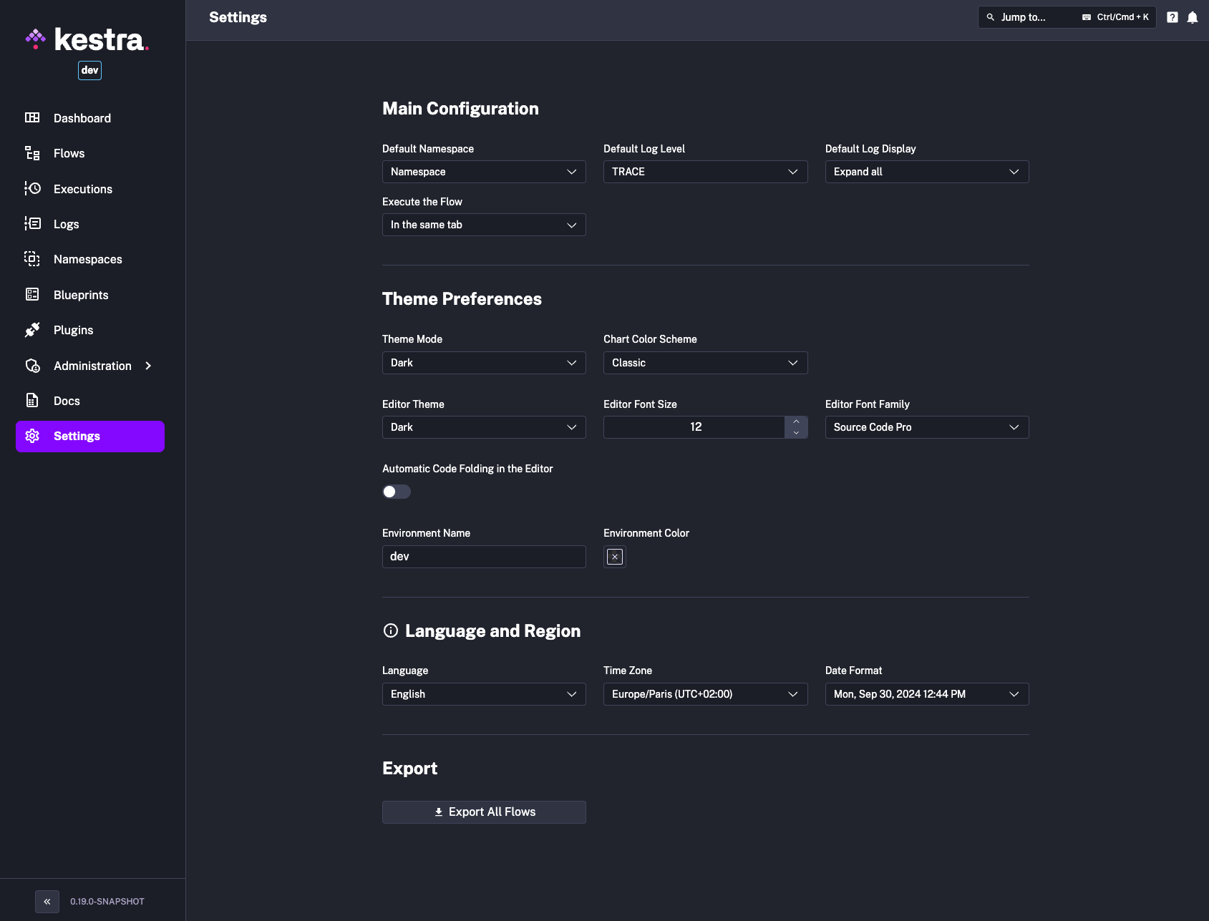Click the Namespaces sidebar icon
Image resolution: width=1209 pixels, height=921 pixels.
(x=32, y=258)
